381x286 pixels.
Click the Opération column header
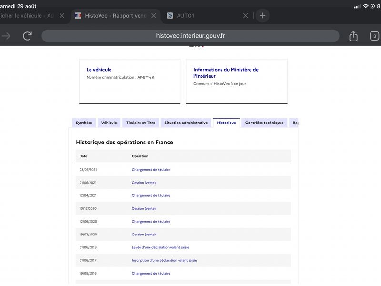[140, 156]
